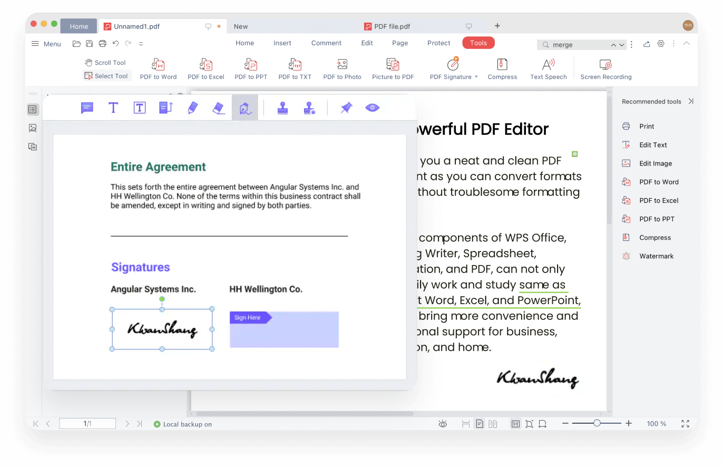Select the PDF to Excel tool
Screen dimensions: 723x468
pos(206,65)
